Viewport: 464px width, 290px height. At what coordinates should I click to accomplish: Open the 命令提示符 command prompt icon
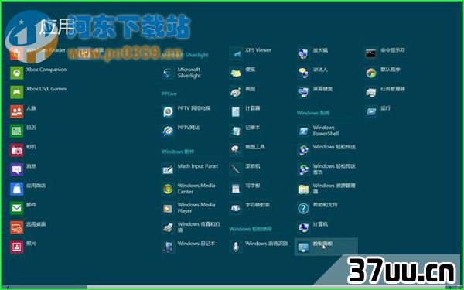371,53
